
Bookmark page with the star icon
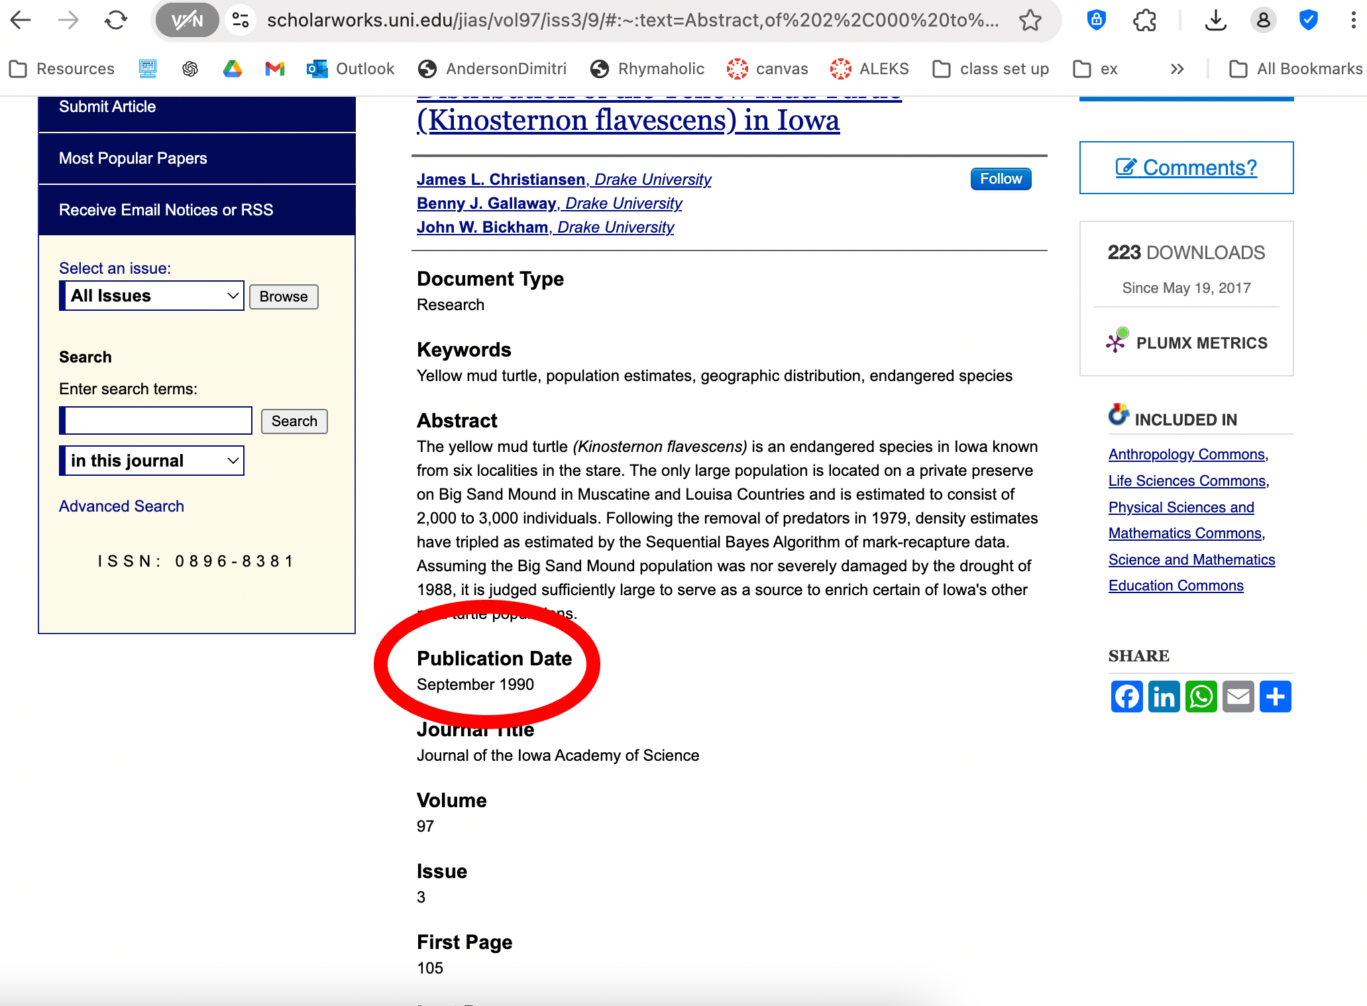(1030, 21)
